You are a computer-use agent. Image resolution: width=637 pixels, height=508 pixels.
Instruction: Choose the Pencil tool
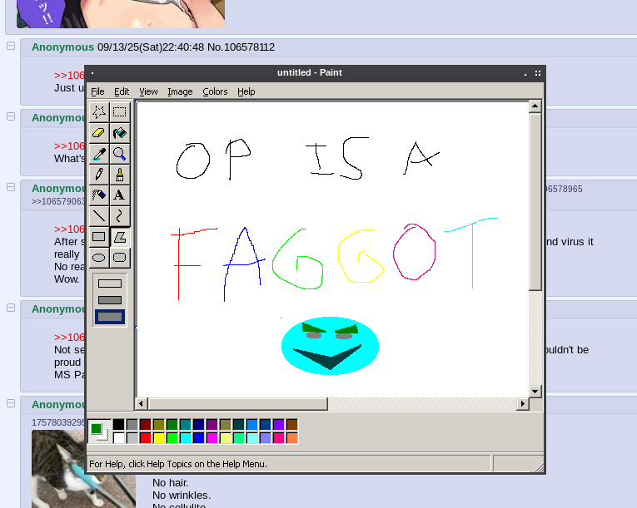(x=99, y=175)
